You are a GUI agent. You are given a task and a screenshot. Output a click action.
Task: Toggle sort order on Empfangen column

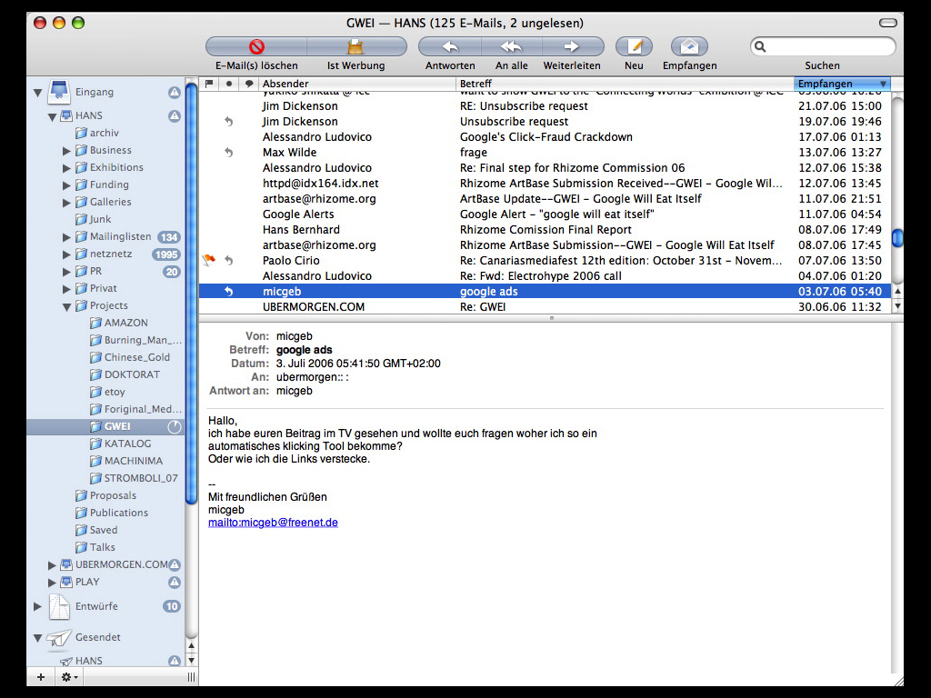(x=841, y=84)
